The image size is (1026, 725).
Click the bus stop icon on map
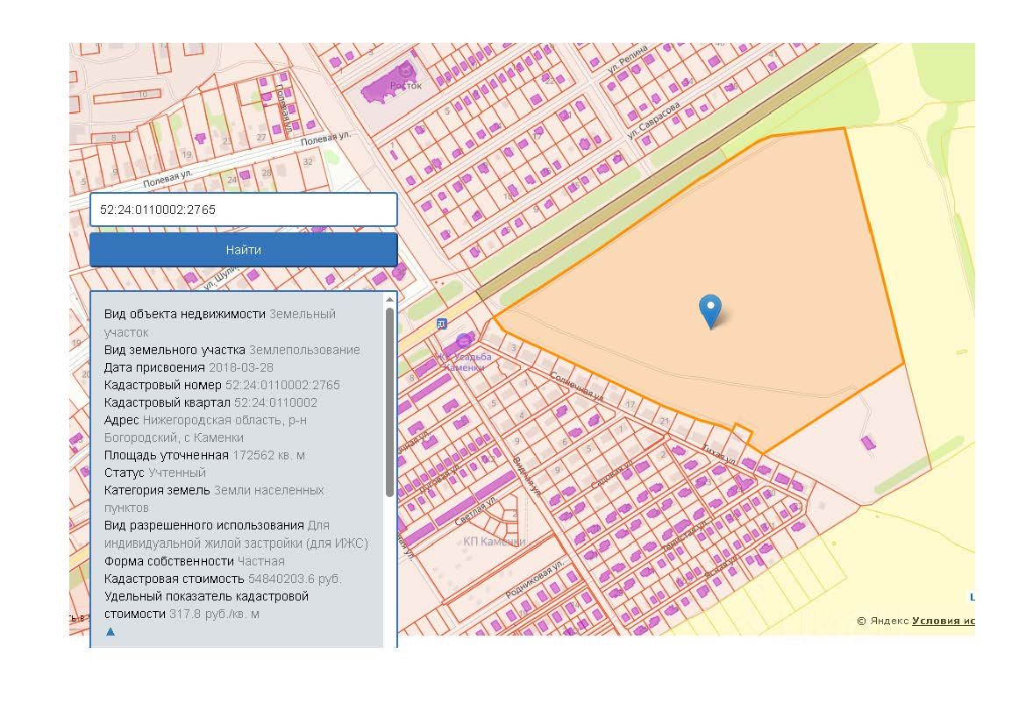440,323
